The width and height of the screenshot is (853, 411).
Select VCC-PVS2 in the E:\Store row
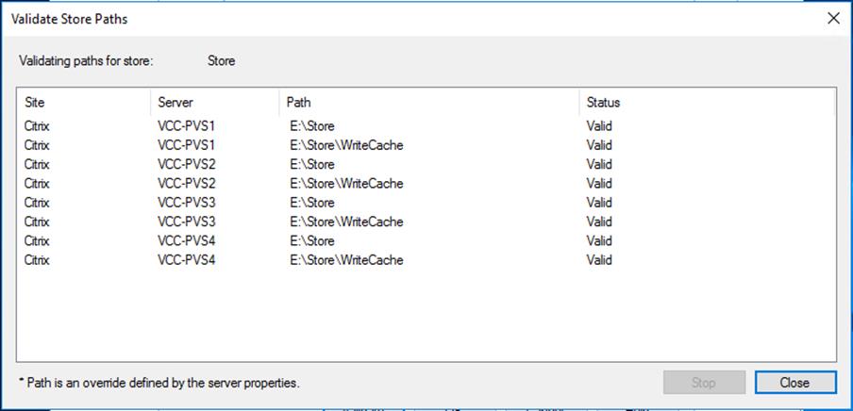pyautogui.click(x=187, y=164)
